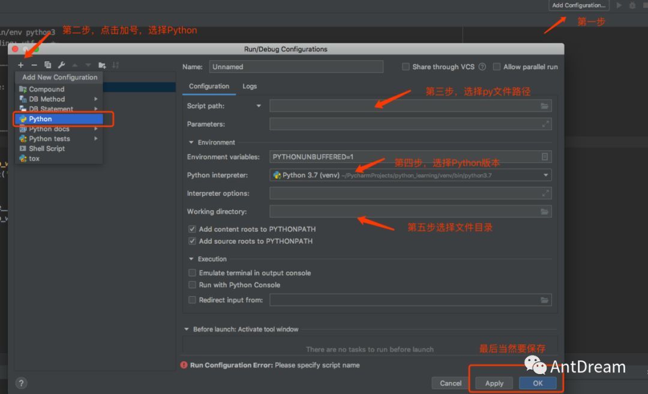Enable Emulate terminal in output console

pyautogui.click(x=192, y=273)
